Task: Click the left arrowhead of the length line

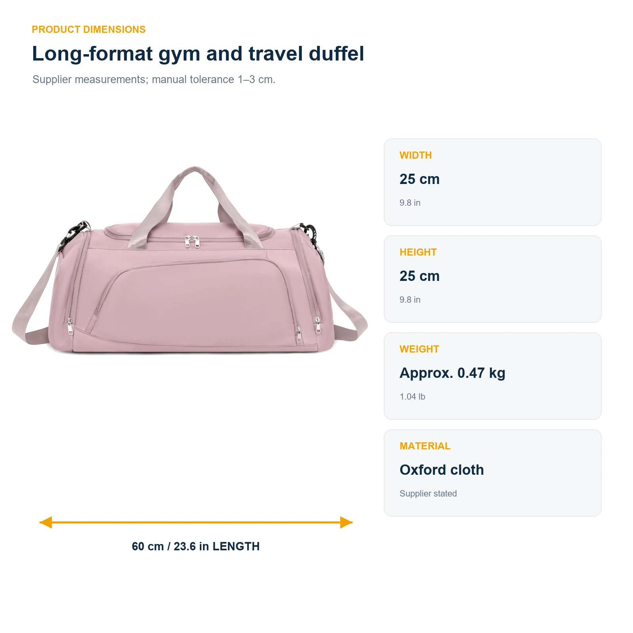Action: coord(46,522)
